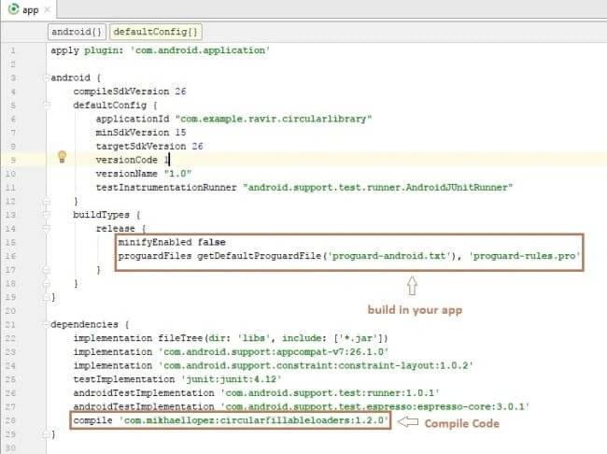Click minifyEnabled false line
The width and height of the screenshot is (607, 454).
pos(172,243)
